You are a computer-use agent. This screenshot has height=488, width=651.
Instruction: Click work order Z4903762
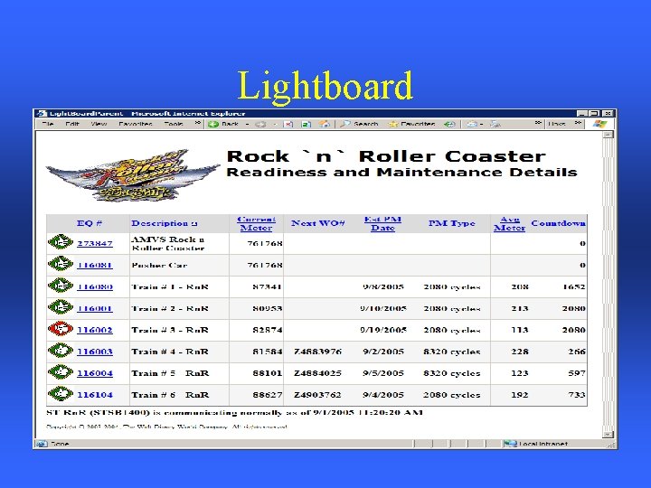point(317,395)
